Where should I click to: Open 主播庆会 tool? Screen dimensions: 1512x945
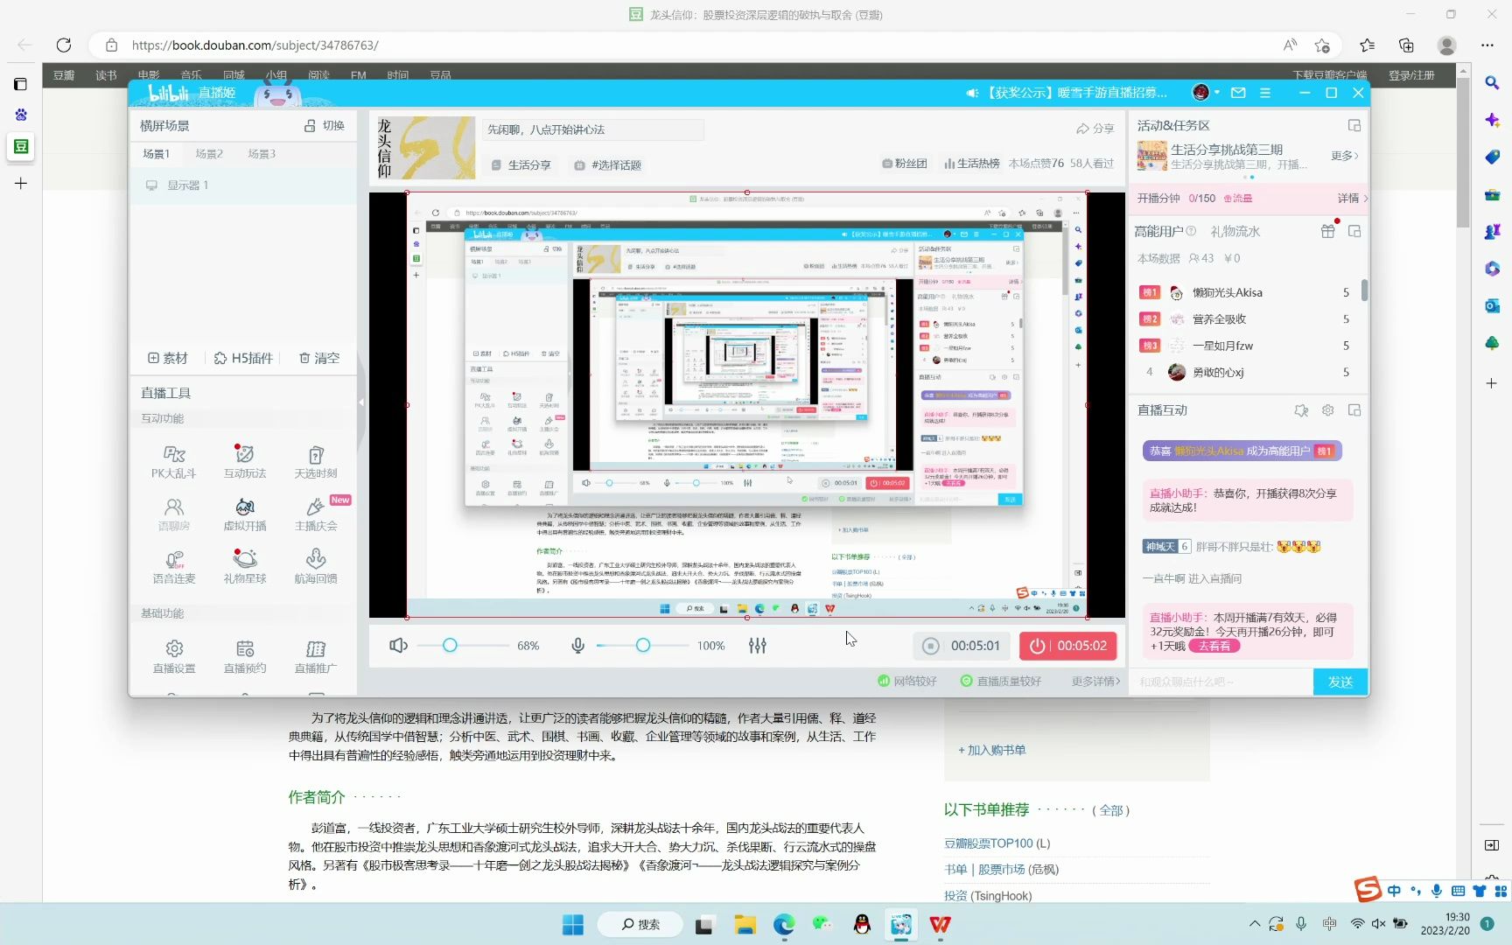[x=316, y=514]
